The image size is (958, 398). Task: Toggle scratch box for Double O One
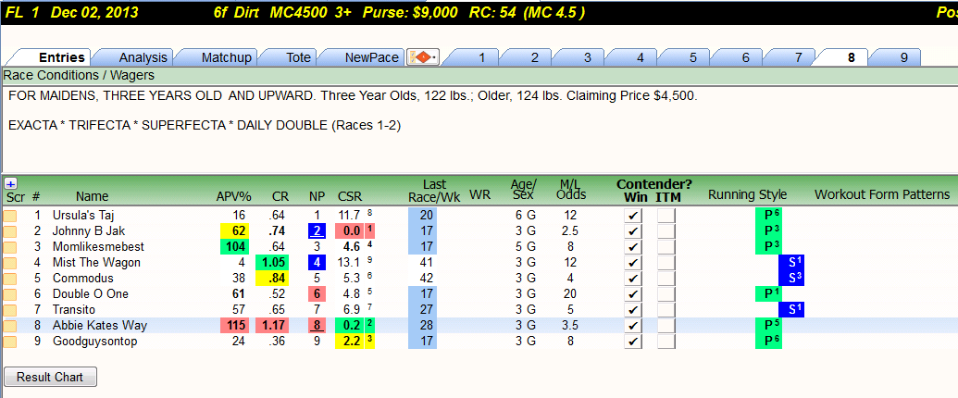coord(10,294)
